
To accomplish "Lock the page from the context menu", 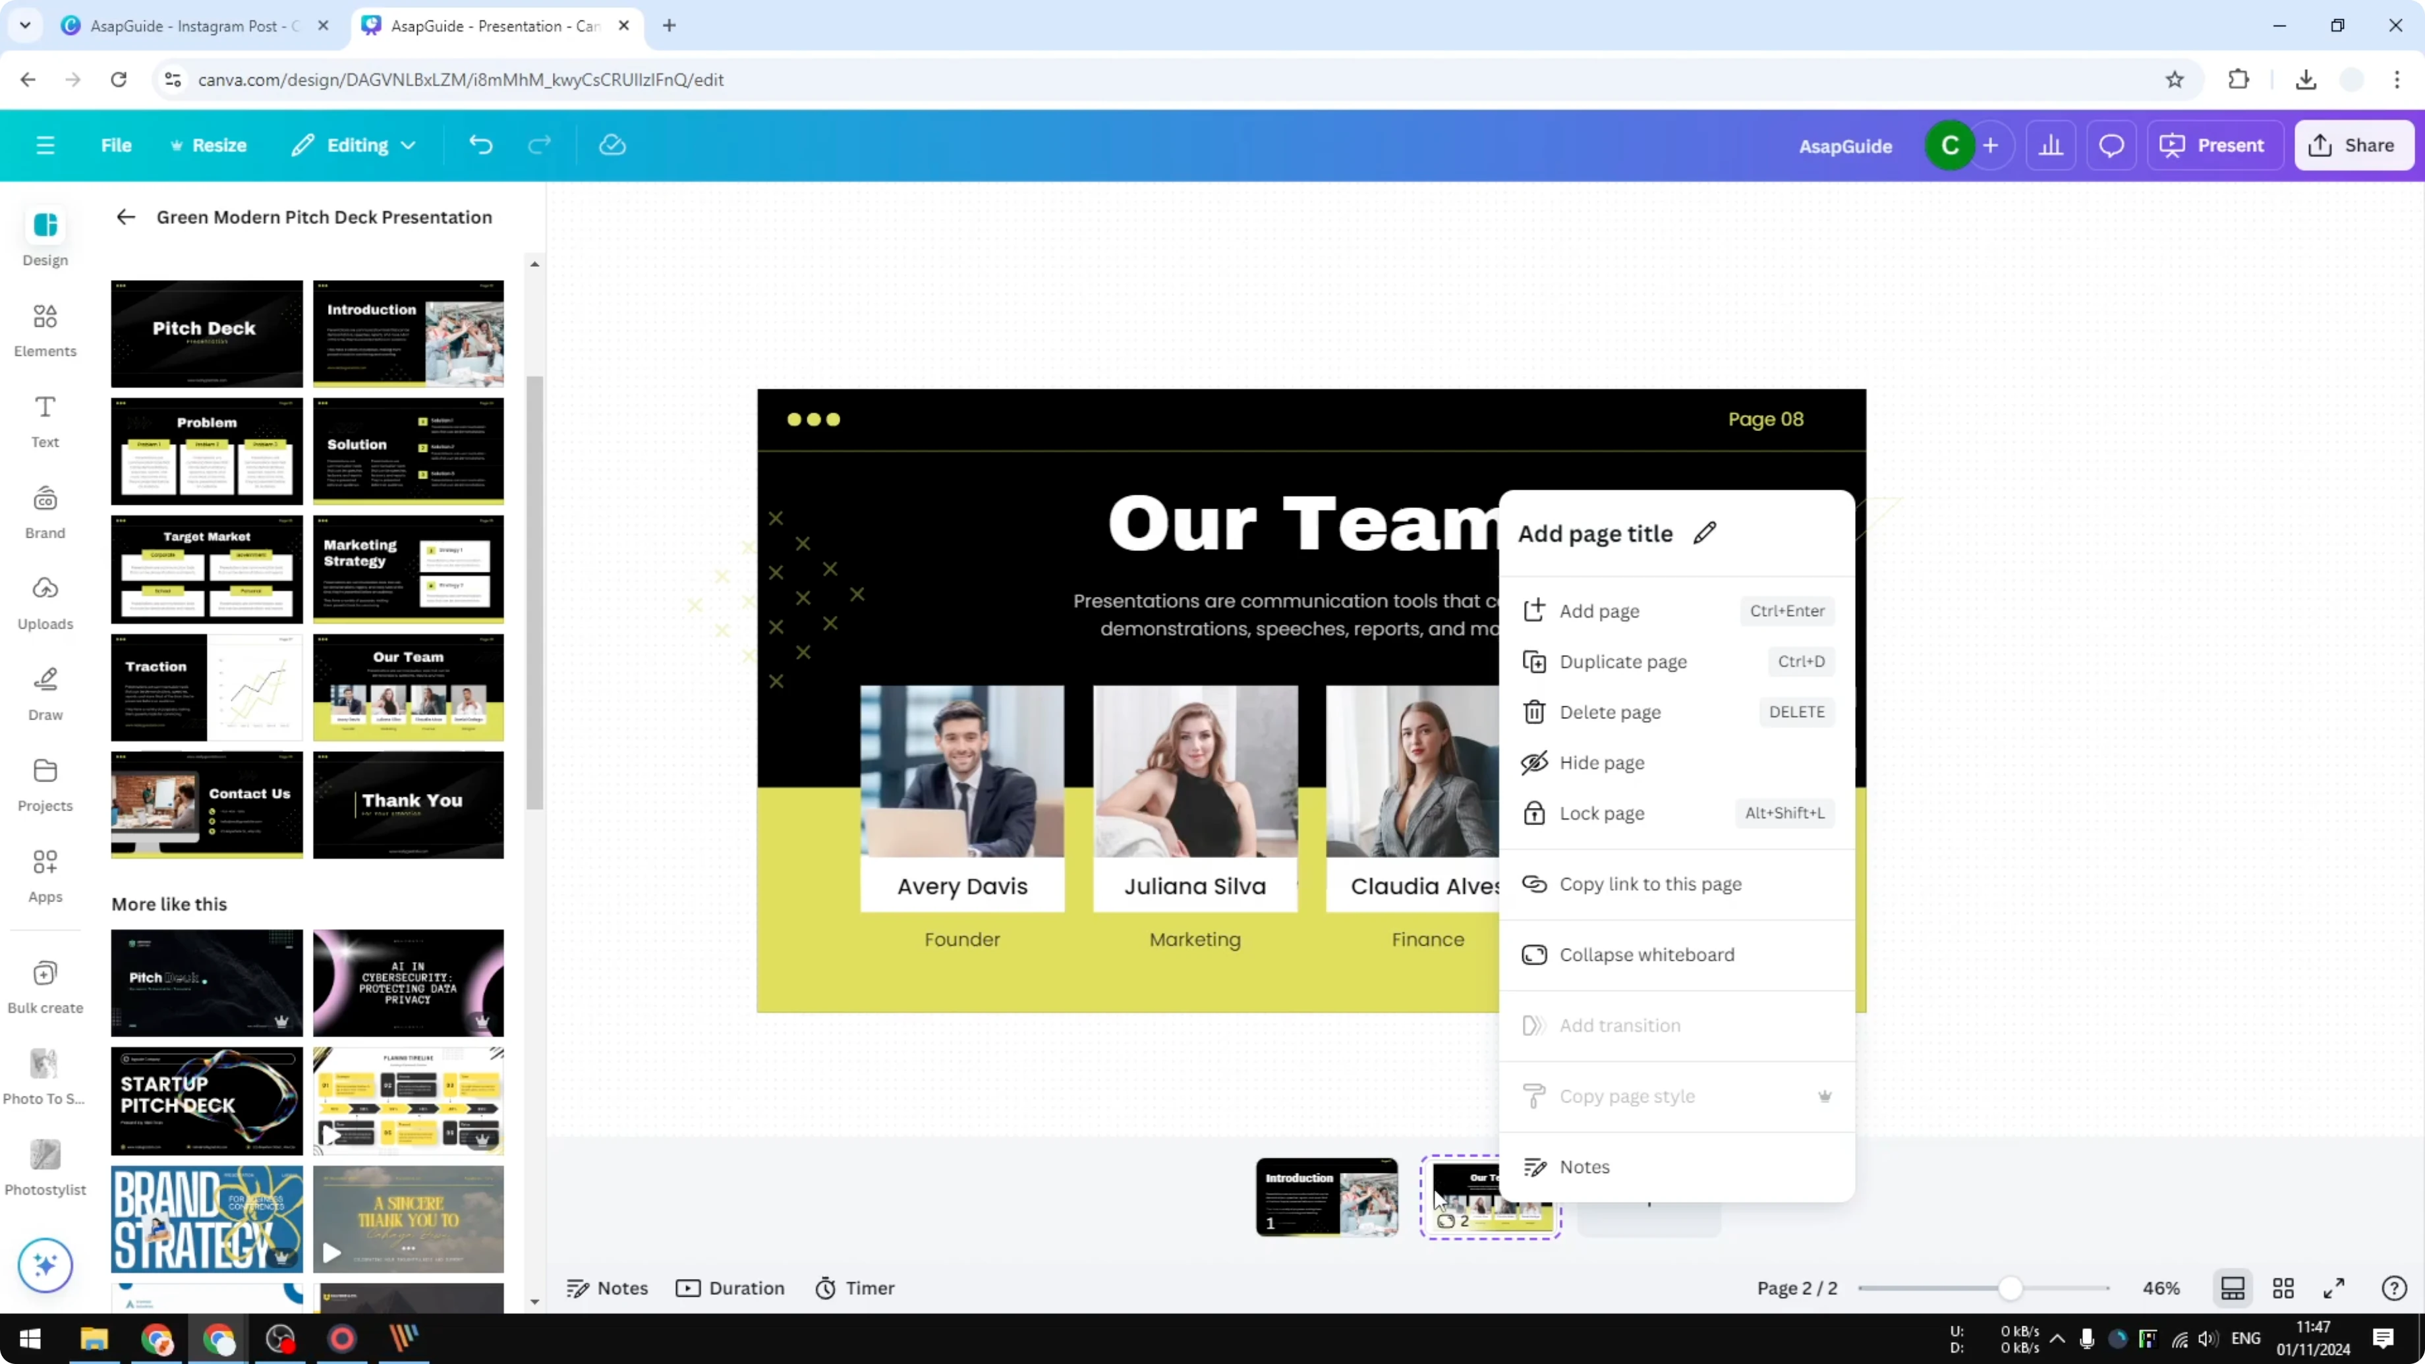I will click(1601, 812).
